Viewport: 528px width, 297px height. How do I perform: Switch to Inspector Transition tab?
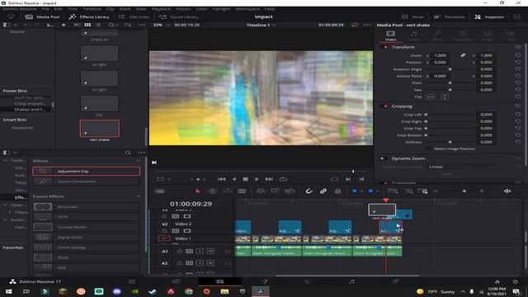coord(462,35)
